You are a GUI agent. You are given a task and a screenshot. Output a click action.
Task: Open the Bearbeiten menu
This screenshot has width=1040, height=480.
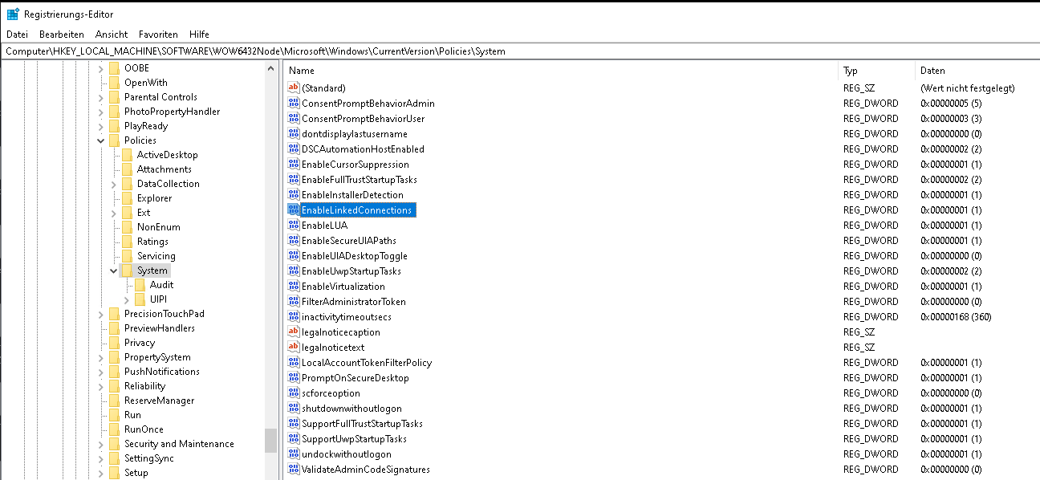[61, 35]
